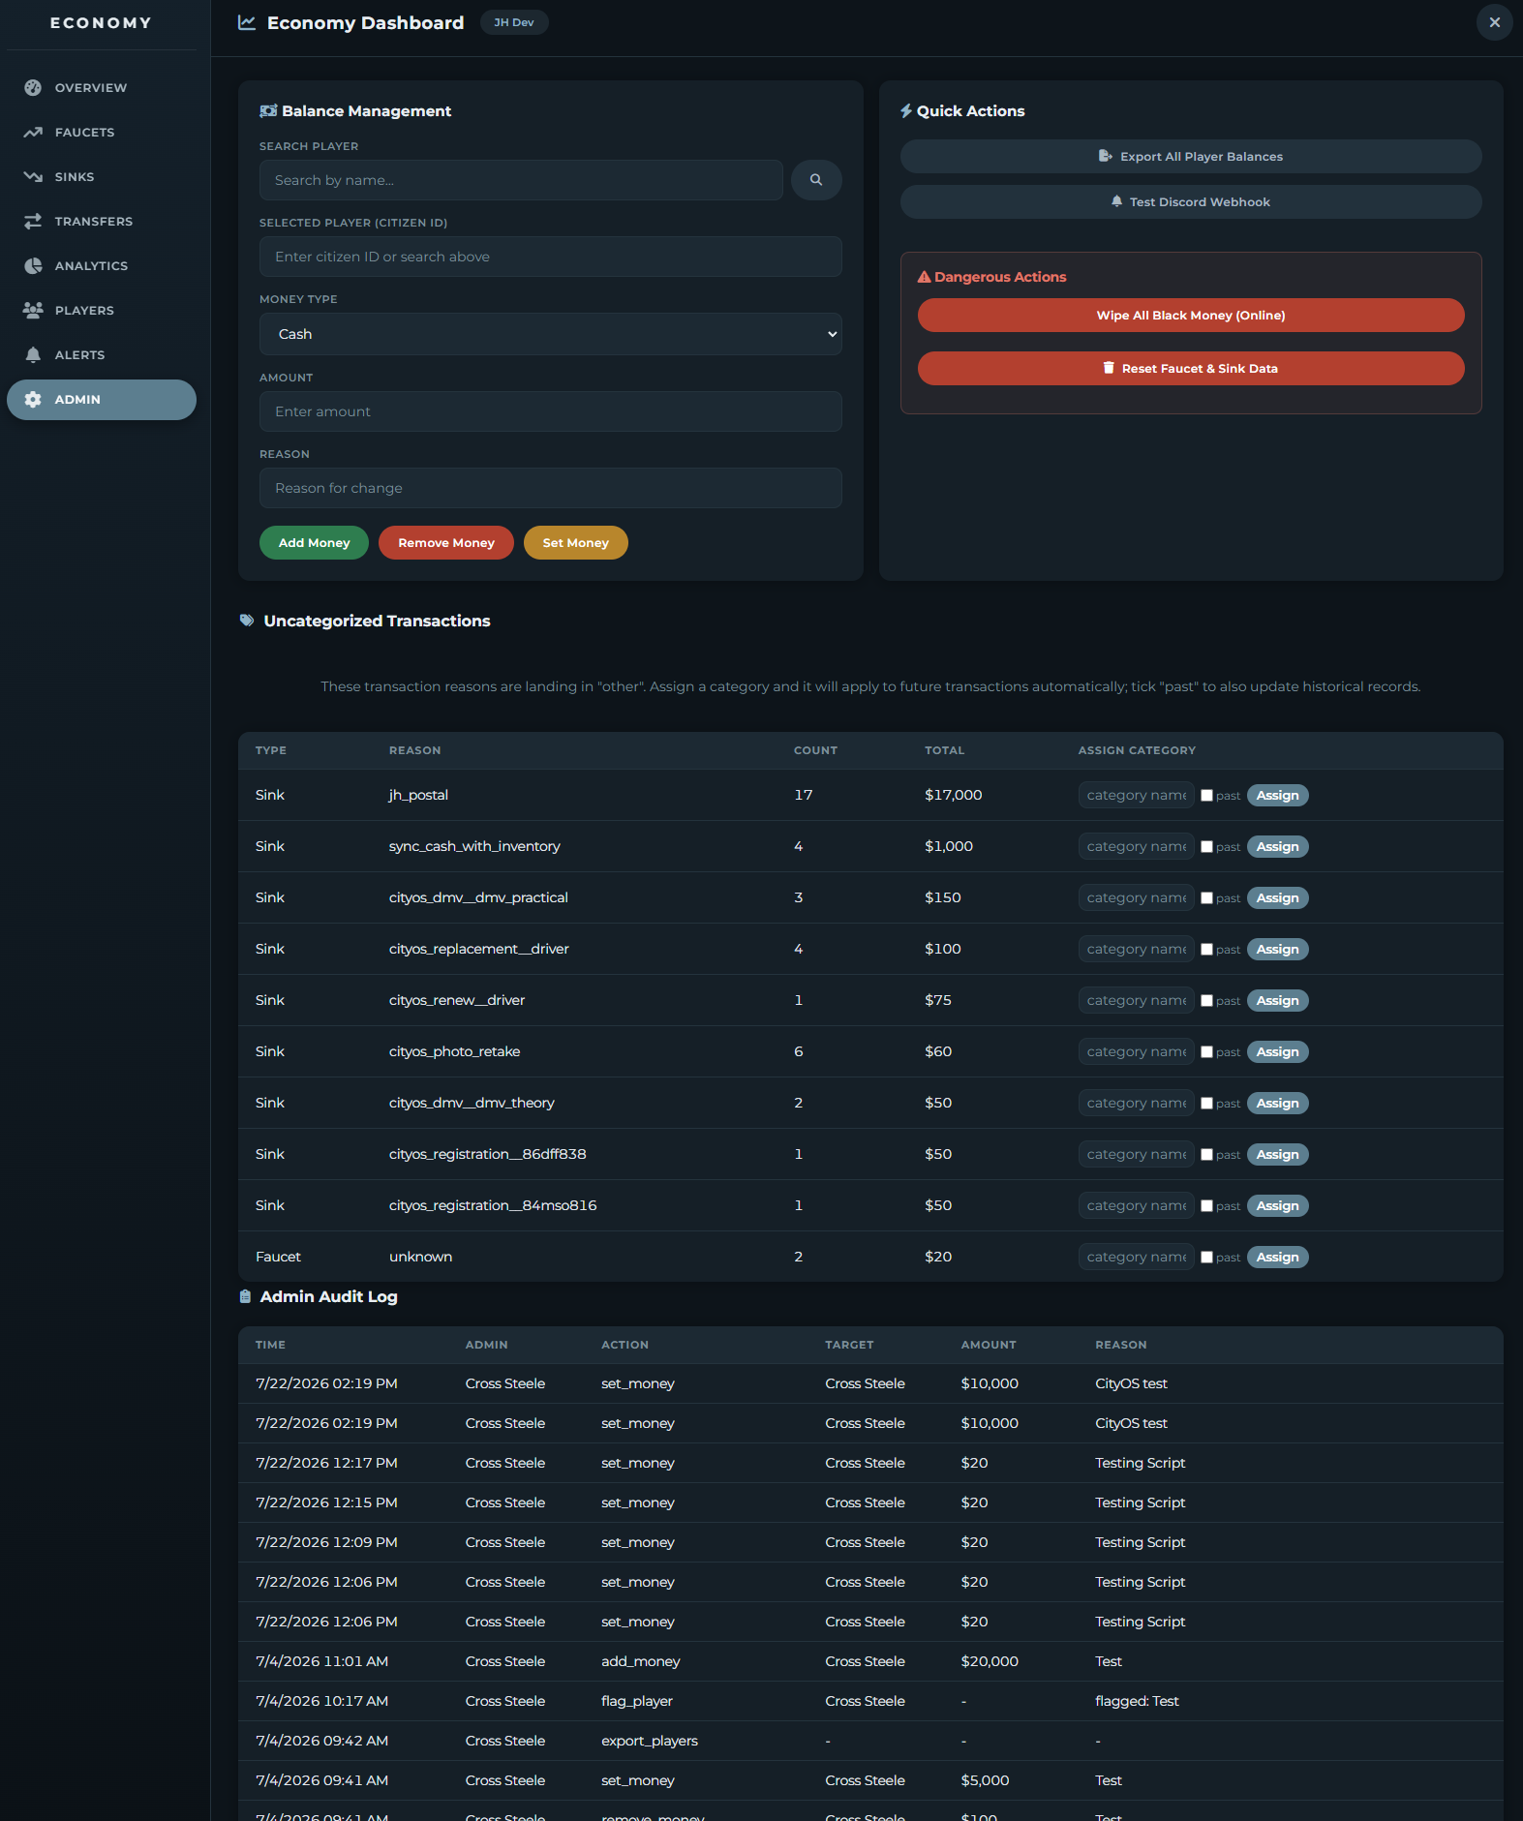This screenshot has width=1523, height=1821.
Task: Click the Remove Money button
Action: point(446,543)
